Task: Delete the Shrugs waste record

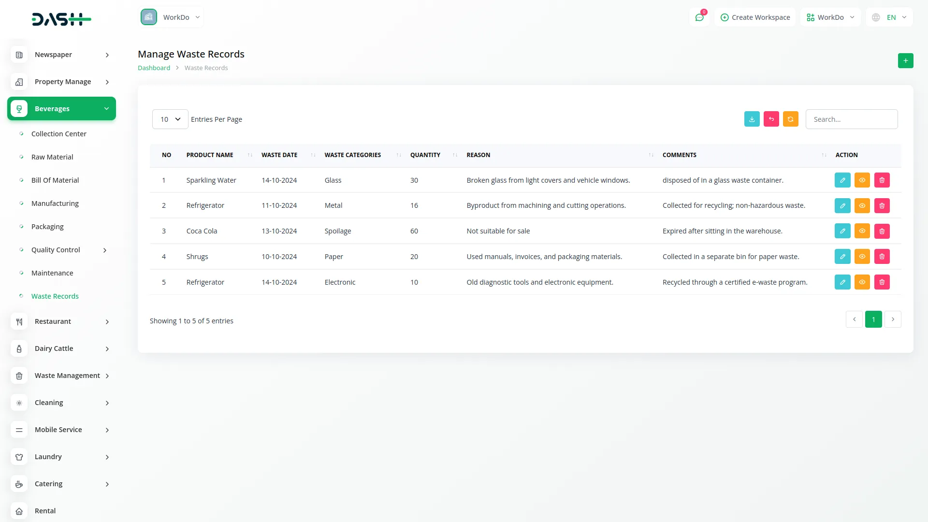Action: pos(882,257)
